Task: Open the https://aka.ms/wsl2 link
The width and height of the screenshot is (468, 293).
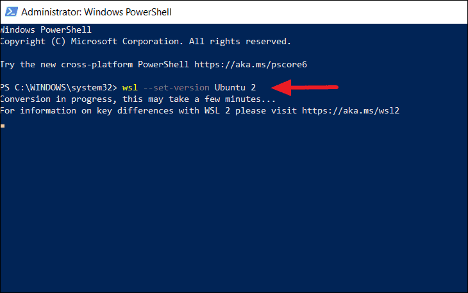Action: pyautogui.click(x=351, y=111)
